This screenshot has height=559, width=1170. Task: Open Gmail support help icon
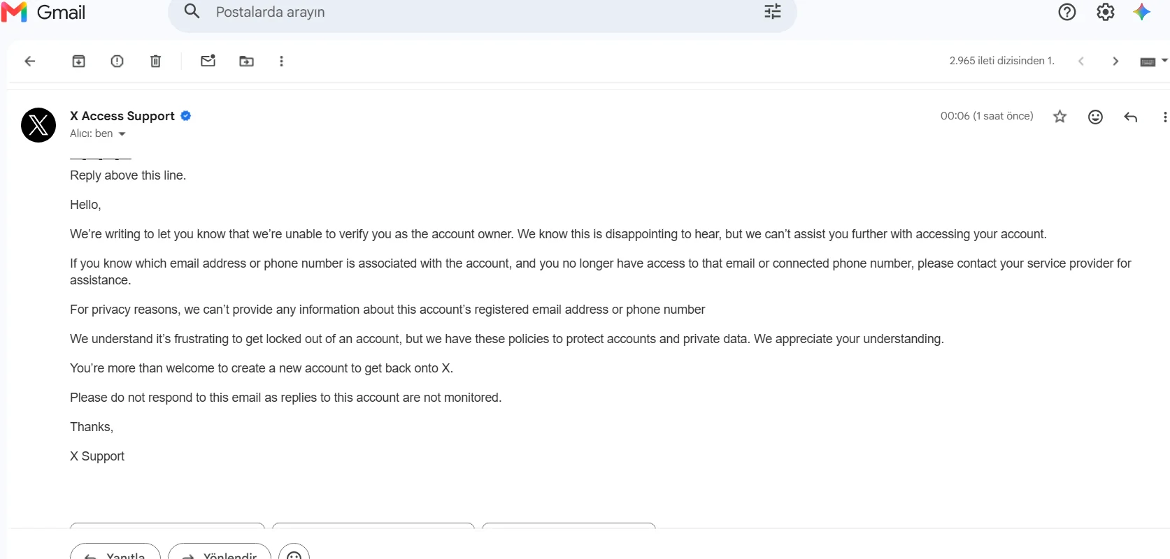click(x=1067, y=12)
